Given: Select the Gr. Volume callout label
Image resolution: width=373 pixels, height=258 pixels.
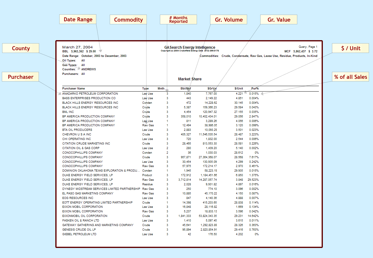Looking at the screenshot, I should 229,20.
